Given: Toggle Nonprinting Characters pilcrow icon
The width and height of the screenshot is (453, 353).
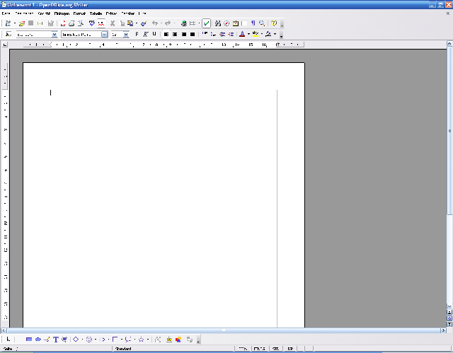Looking at the screenshot, I should click(x=253, y=23).
